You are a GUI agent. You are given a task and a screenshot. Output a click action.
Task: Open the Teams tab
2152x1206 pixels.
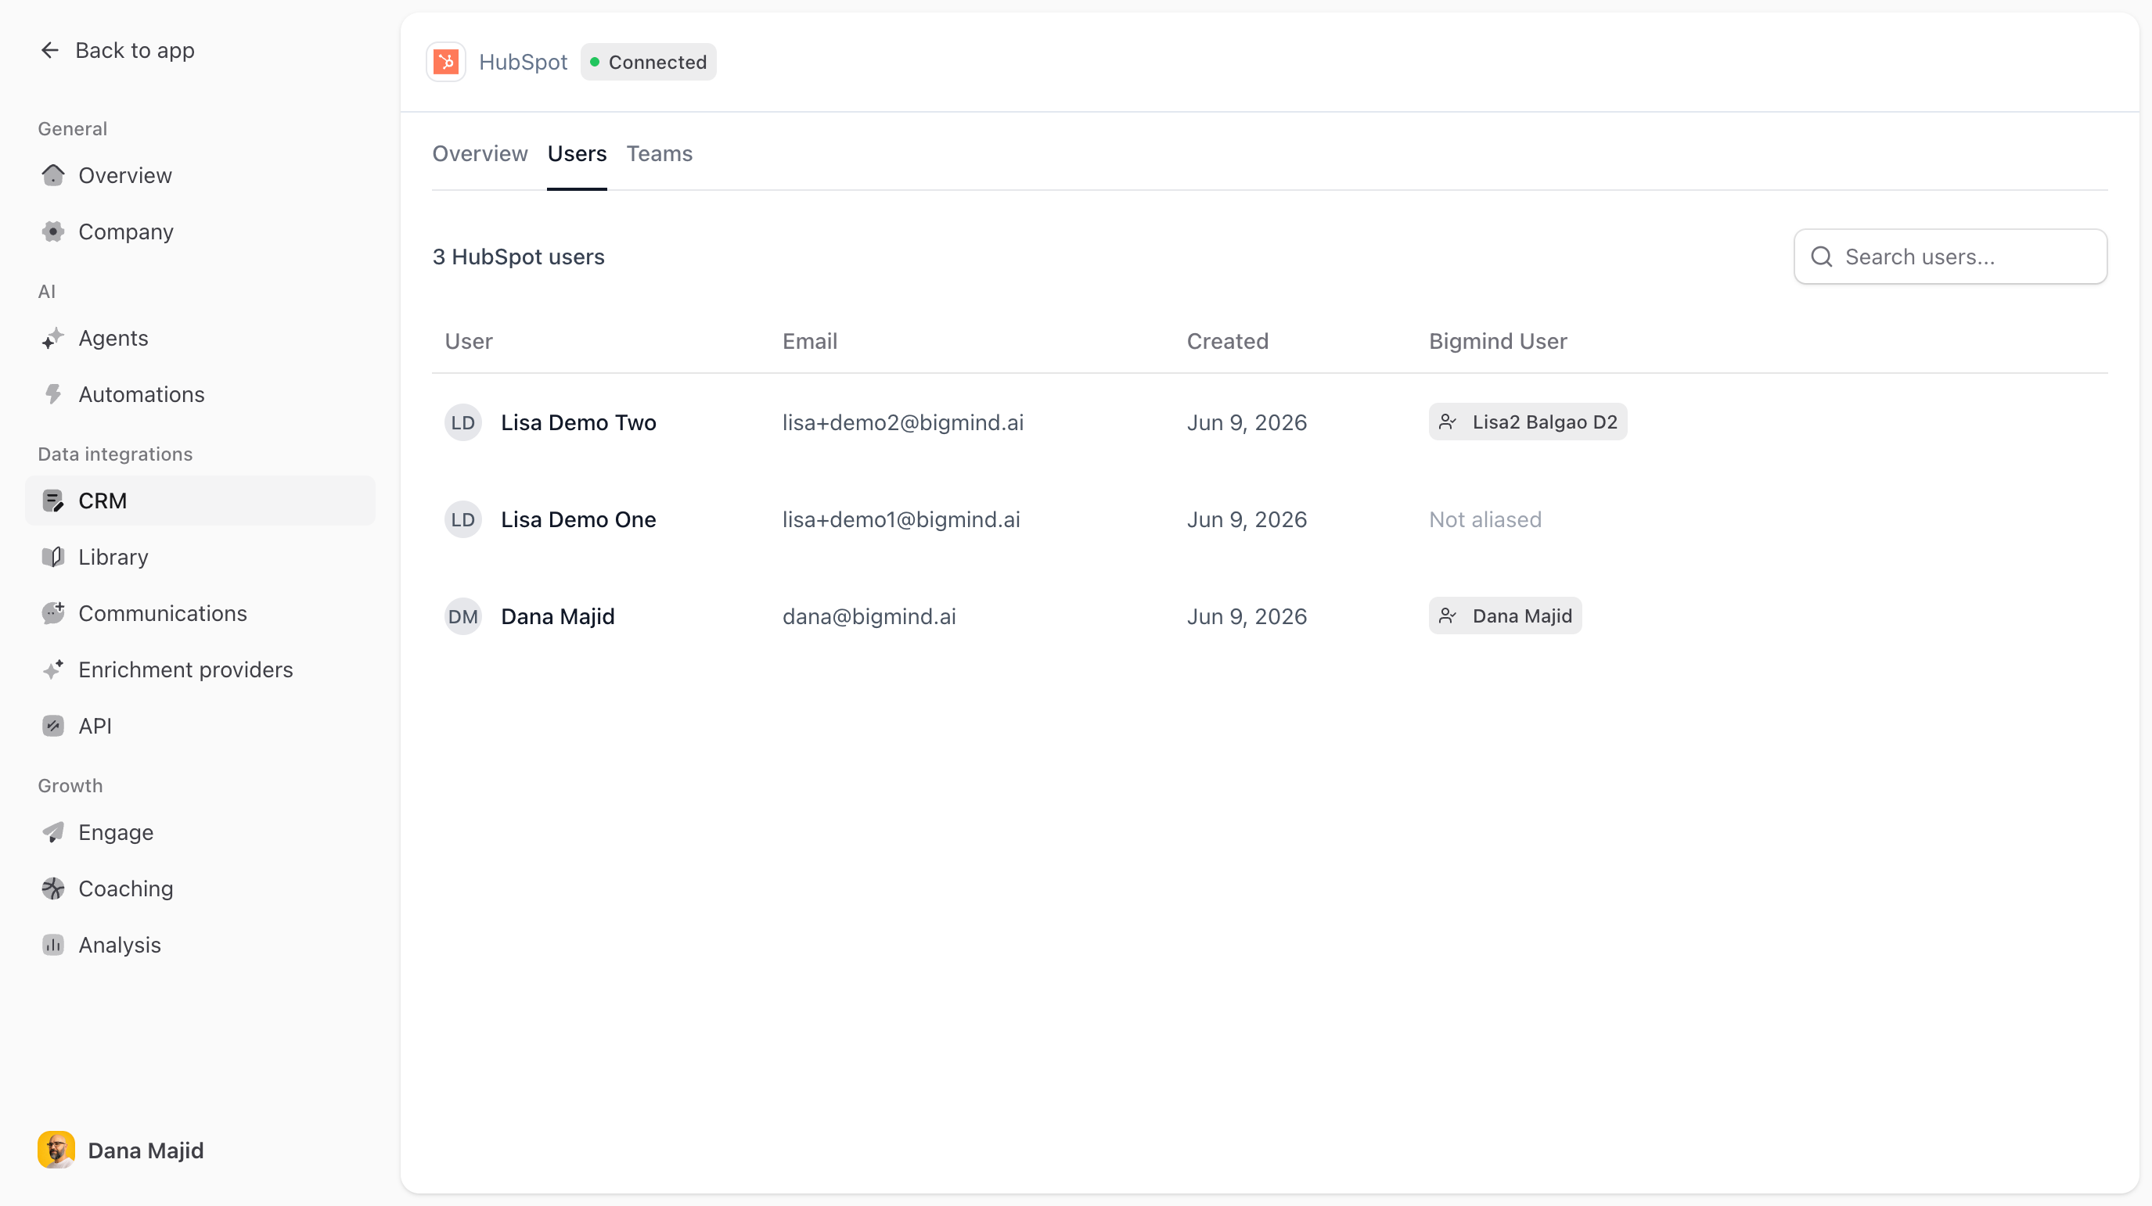(x=659, y=153)
